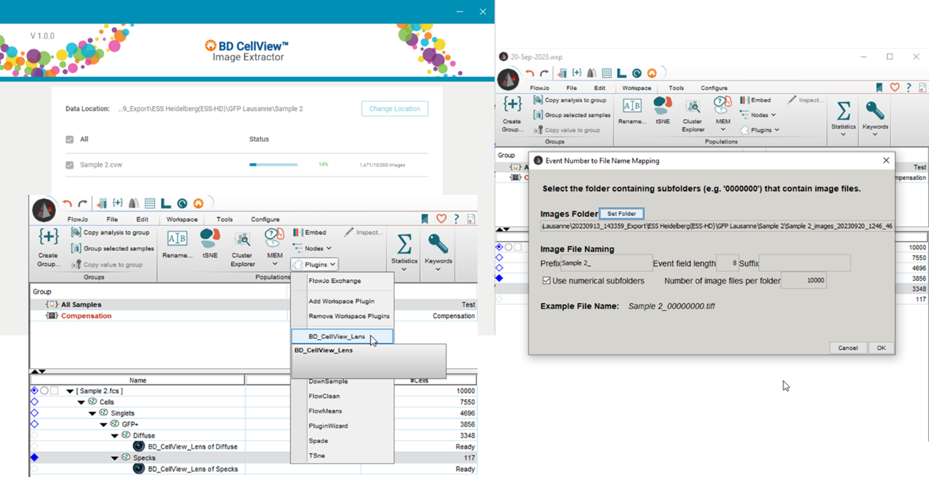Click the heart icon in left FlowJo window
The image size is (929, 477).
(441, 219)
